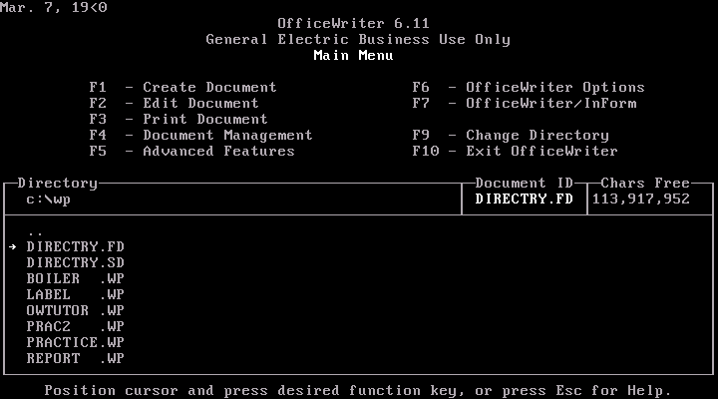
Task: Select the PRACTICE.WP document
Action: [75, 343]
